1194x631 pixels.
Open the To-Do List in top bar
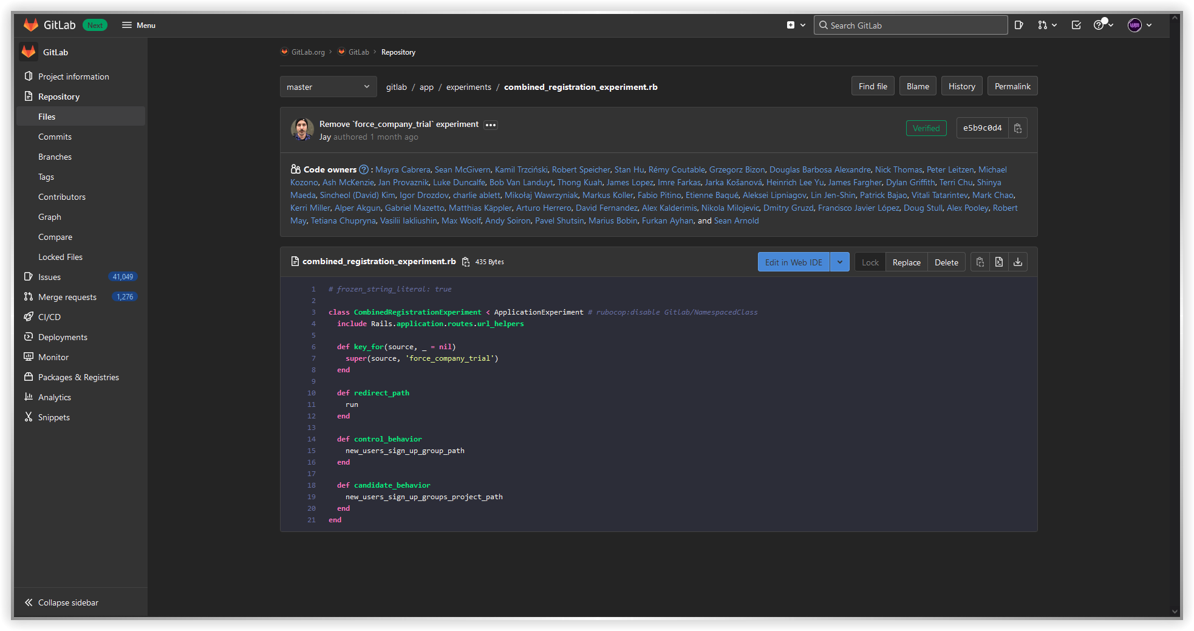click(1076, 25)
